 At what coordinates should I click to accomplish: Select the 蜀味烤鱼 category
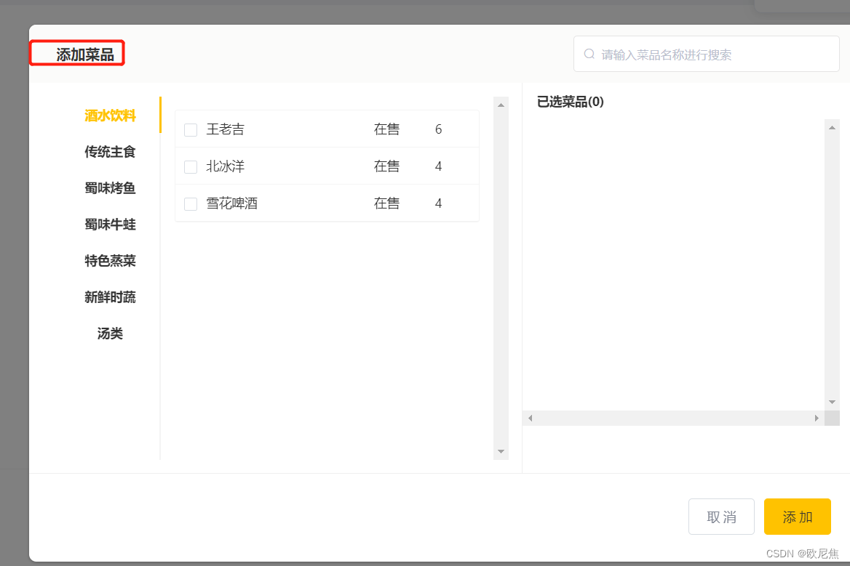[109, 188]
